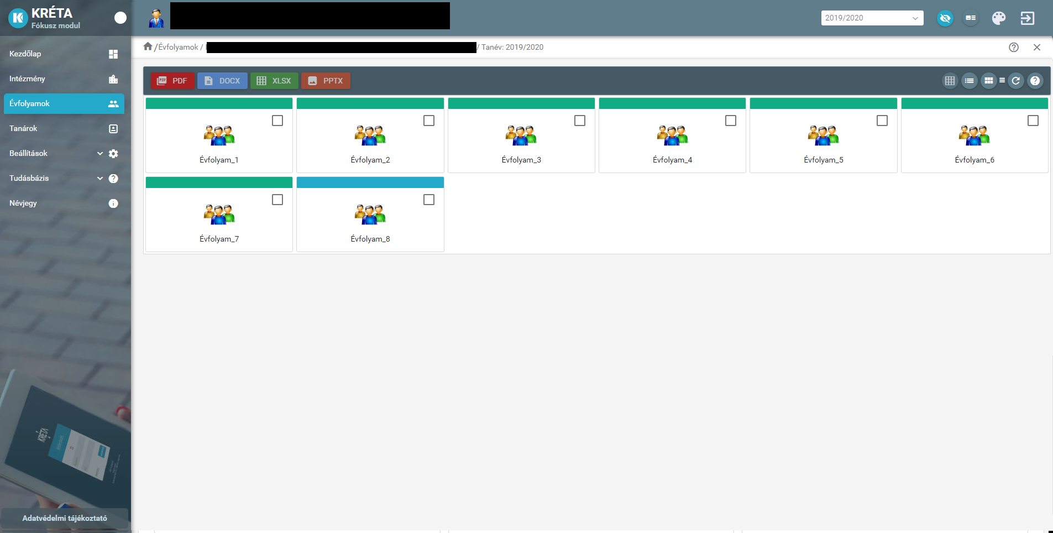Open the Évfolyam_1 group icon

click(219, 135)
